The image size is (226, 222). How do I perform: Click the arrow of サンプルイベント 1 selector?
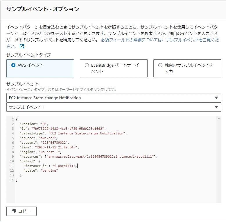click(216, 107)
